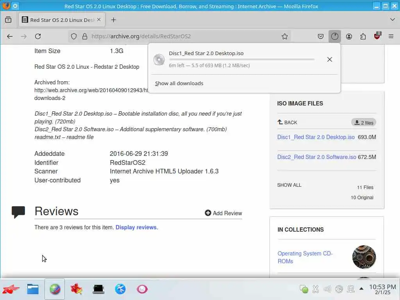Open the pink circle taskbar app
The width and height of the screenshot is (400, 300).
(x=142, y=289)
